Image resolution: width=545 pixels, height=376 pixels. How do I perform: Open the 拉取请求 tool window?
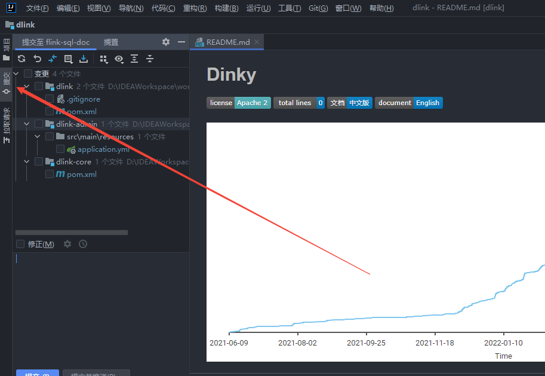(x=6, y=126)
